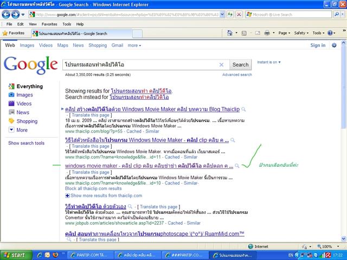Select the Google Search browser tab
347x260 pixels.
click(x=81, y=34)
